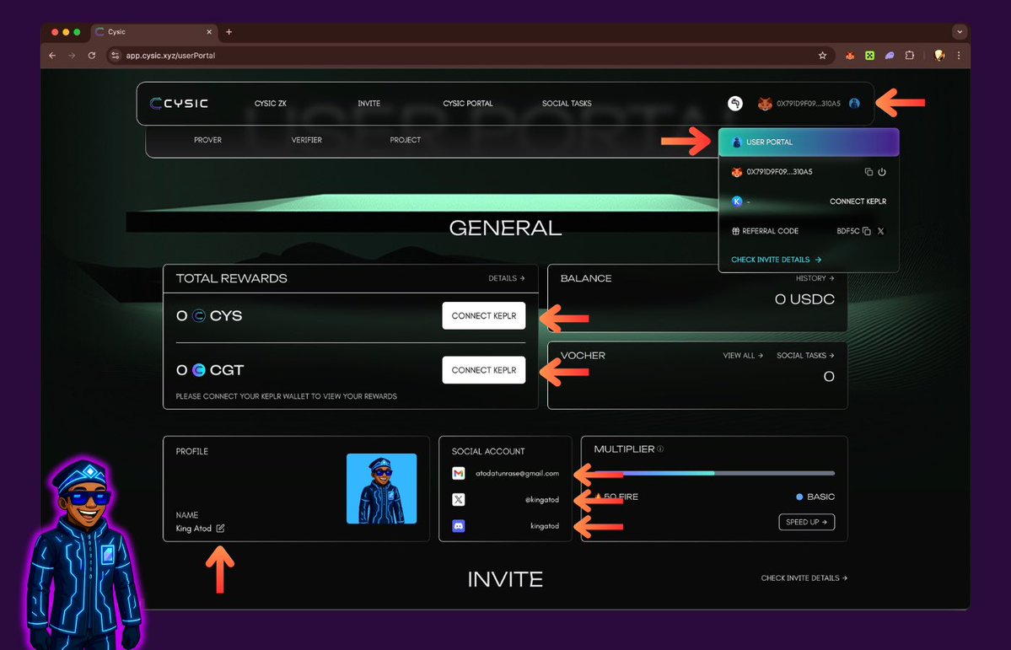The image size is (1011, 650).
Task: Copy the referral code BDF5C
Action: click(867, 231)
